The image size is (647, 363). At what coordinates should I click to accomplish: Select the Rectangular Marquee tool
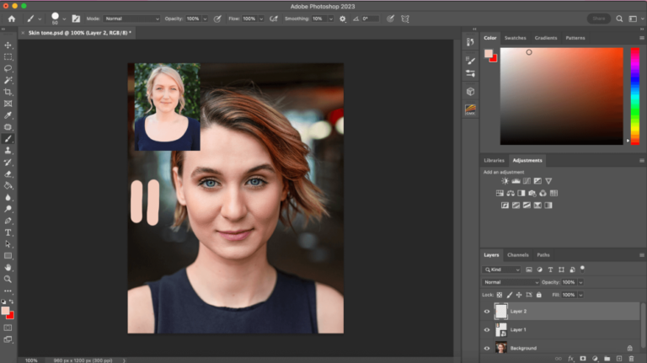point(8,57)
